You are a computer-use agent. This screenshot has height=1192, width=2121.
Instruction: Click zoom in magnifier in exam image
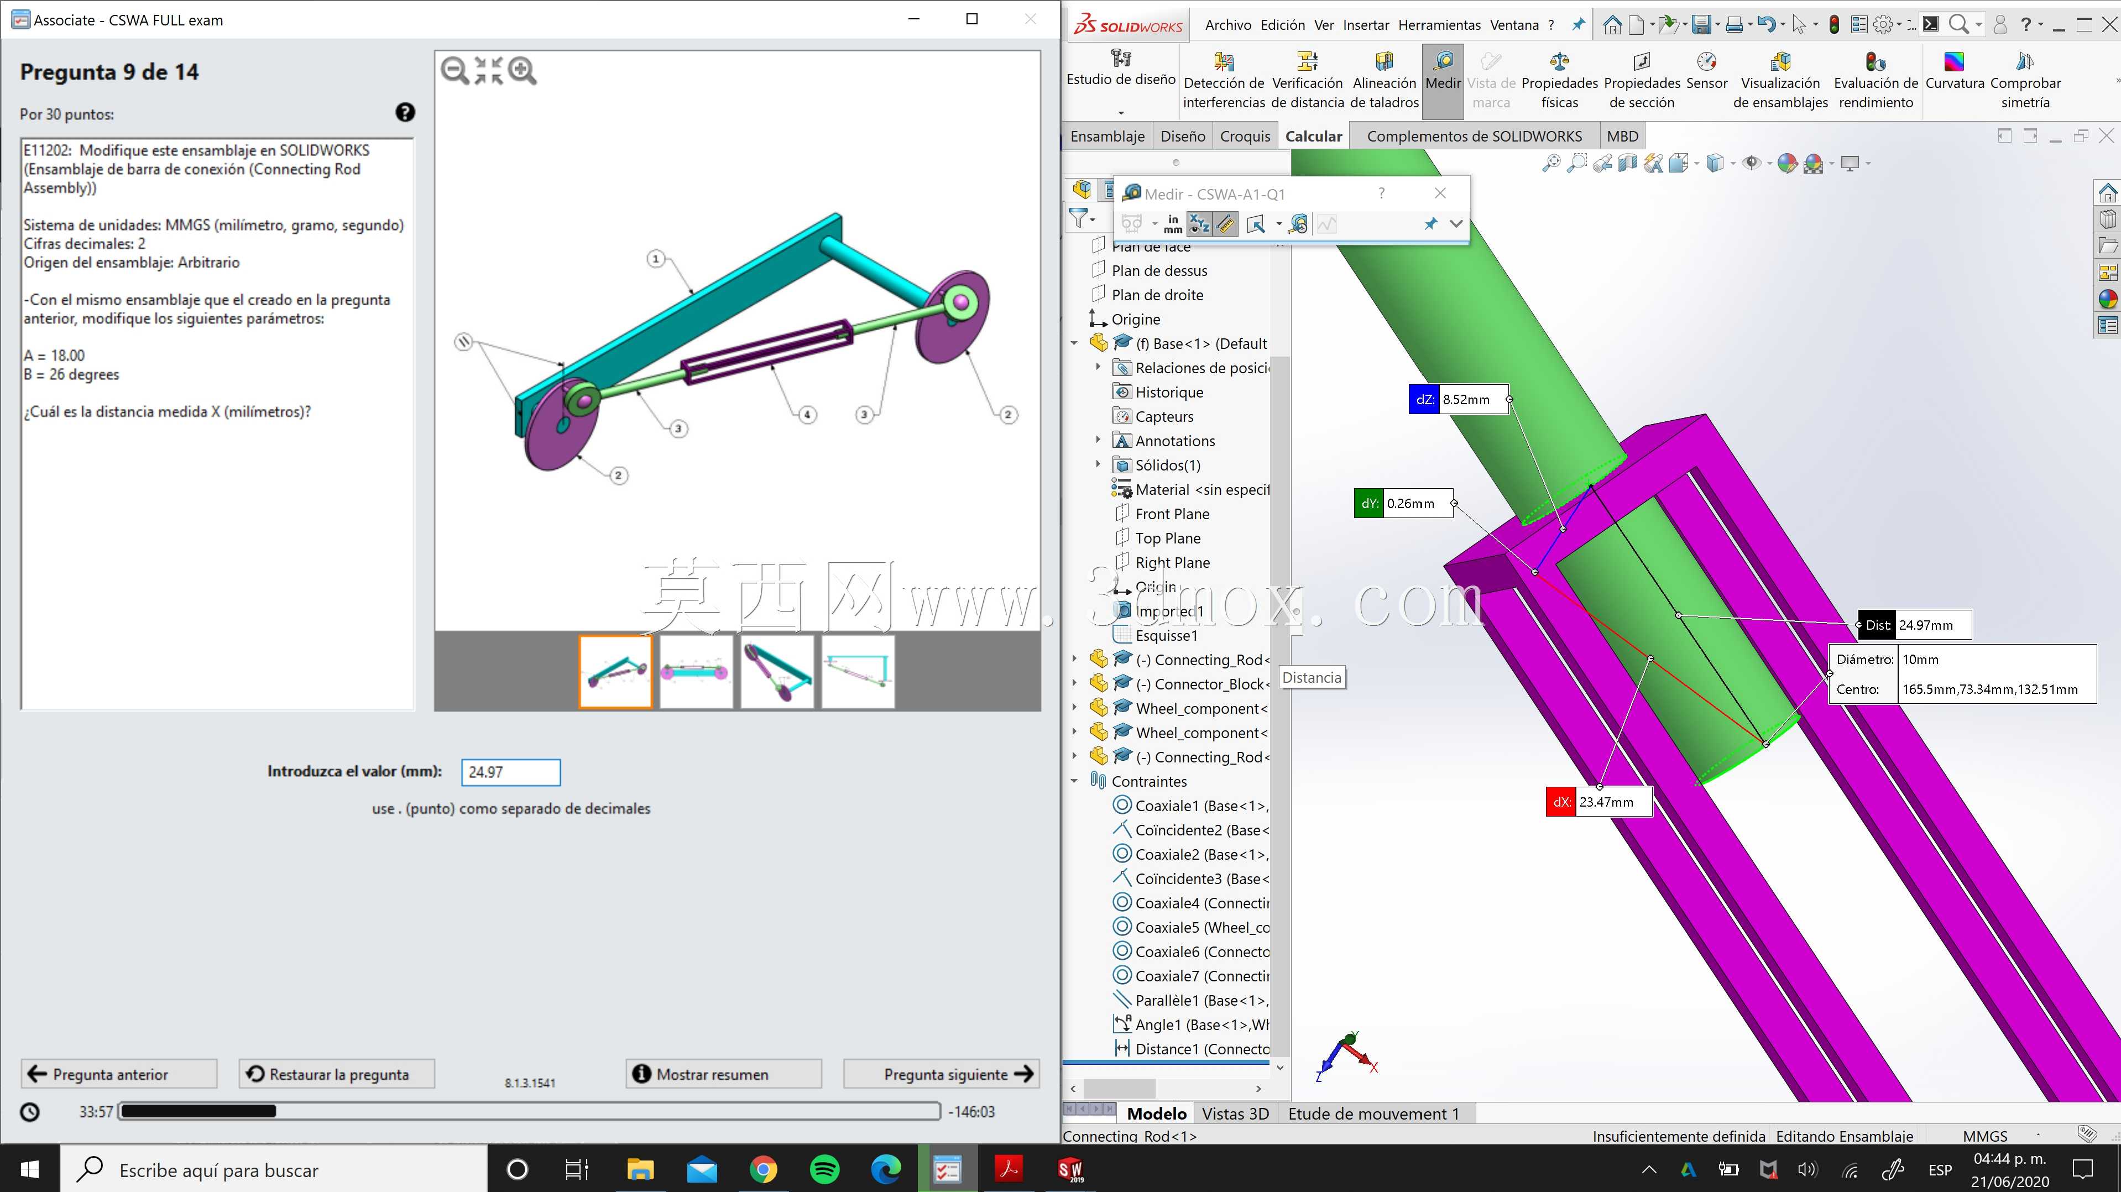pyautogui.click(x=522, y=71)
